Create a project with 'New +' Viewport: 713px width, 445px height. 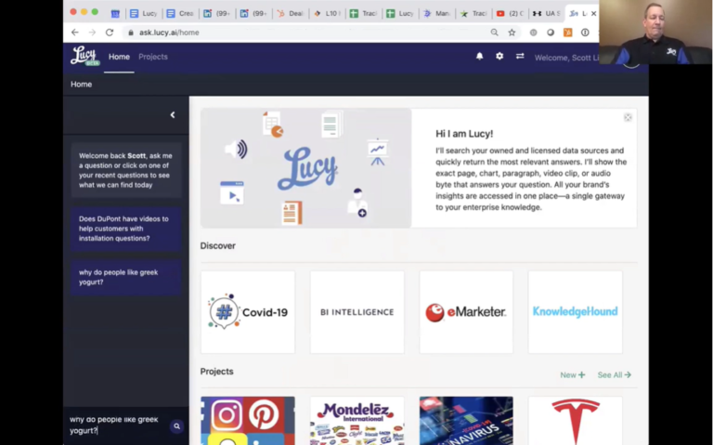tap(573, 375)
